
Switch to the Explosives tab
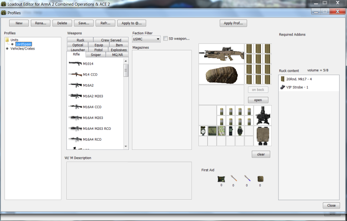(119, 50)
